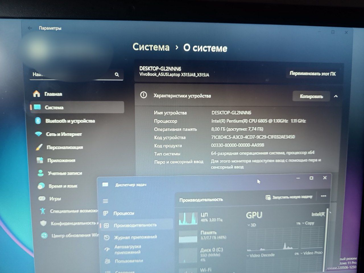Maximize the Диспетчер задач window
The image size is (364, 273).
[x=311, y=178]
